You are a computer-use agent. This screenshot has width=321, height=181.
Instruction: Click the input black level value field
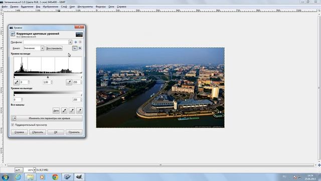[x=24, y=82]
